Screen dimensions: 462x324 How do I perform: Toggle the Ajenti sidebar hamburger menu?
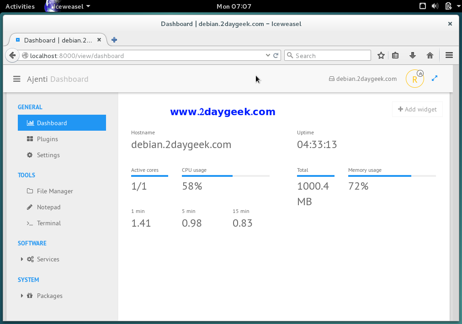(17, 79)
